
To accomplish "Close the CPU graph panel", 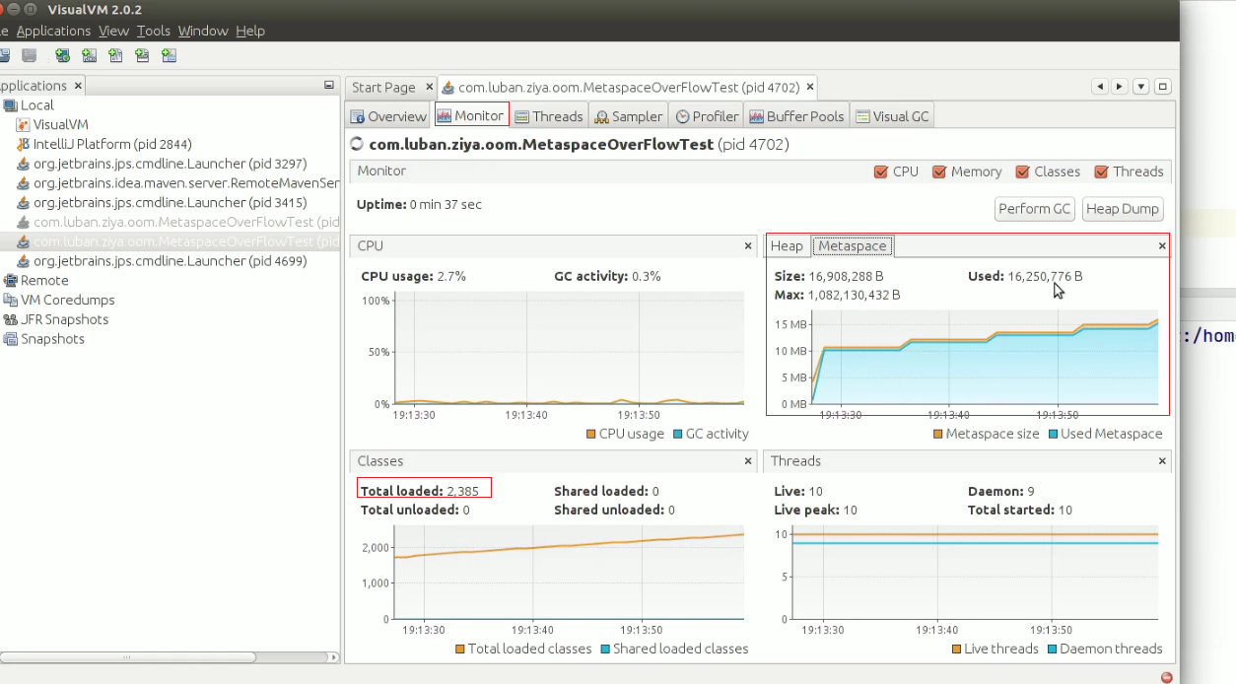I will click(x=748, y=245).
